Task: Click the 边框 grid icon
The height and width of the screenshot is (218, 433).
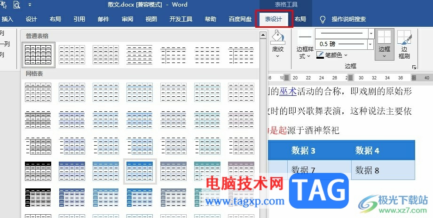Action: pyautogui.click(x=384, y=37)
